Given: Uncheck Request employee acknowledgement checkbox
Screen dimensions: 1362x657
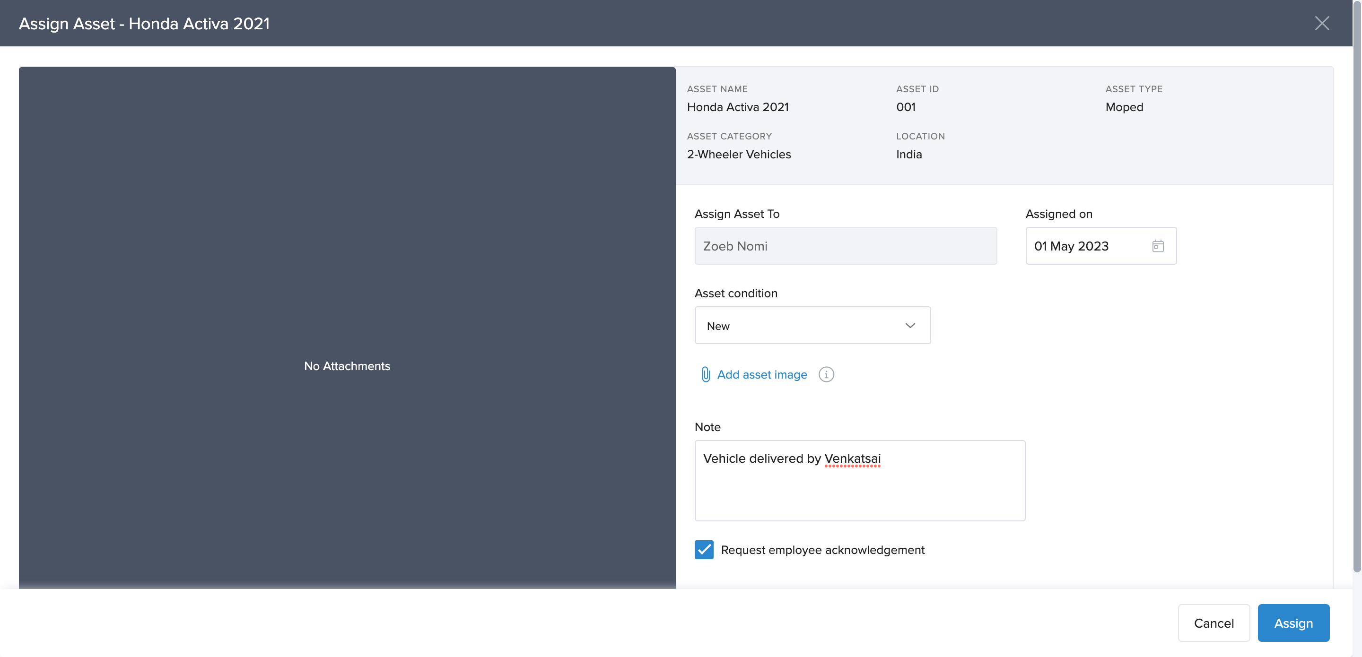Looking at the screenshot, I should click(704, 549).
